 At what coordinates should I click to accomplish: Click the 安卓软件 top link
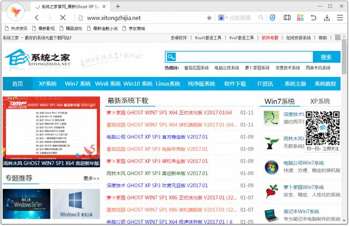point(179,38)
